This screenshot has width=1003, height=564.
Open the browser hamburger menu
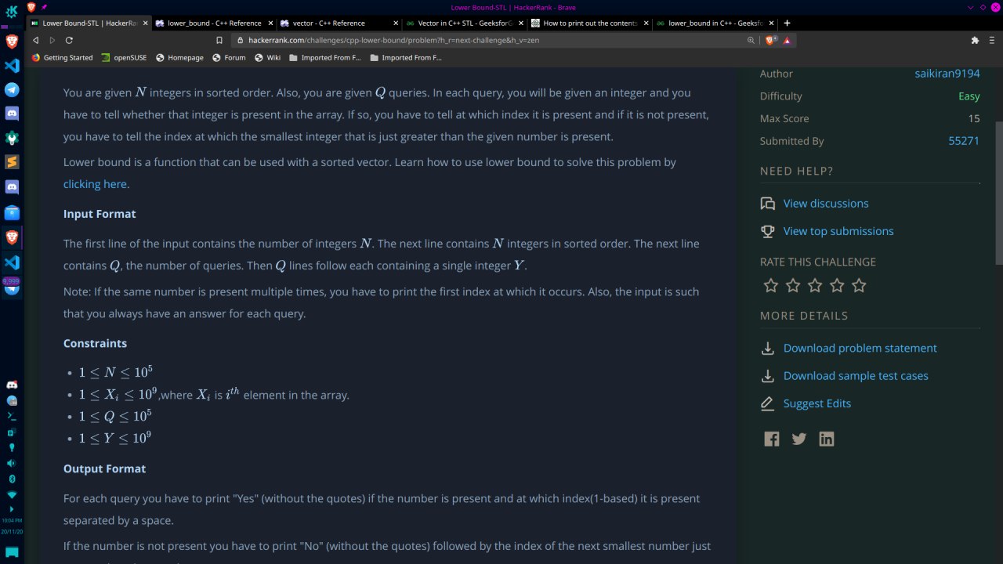point(991,40)
